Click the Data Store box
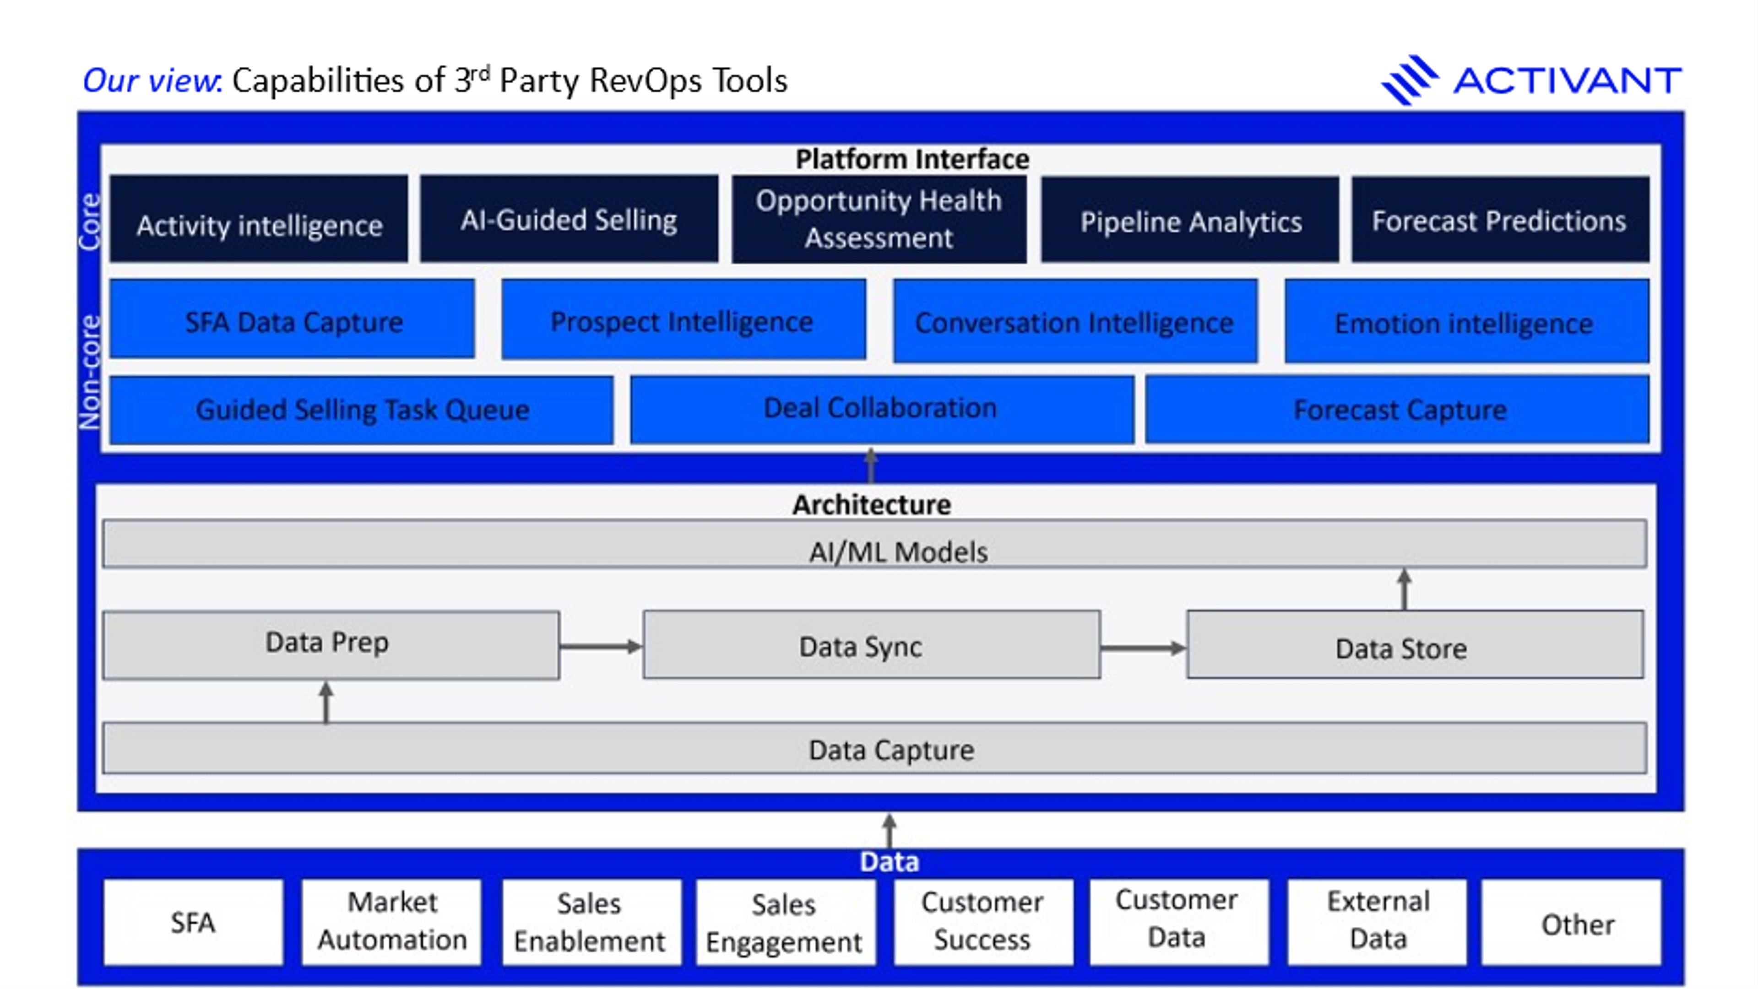 coord(1414,644)
